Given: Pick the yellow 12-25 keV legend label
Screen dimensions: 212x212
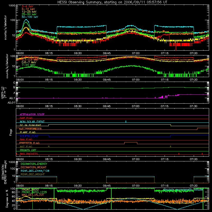Looking at the screenshot, I should (x=29, y=12).
